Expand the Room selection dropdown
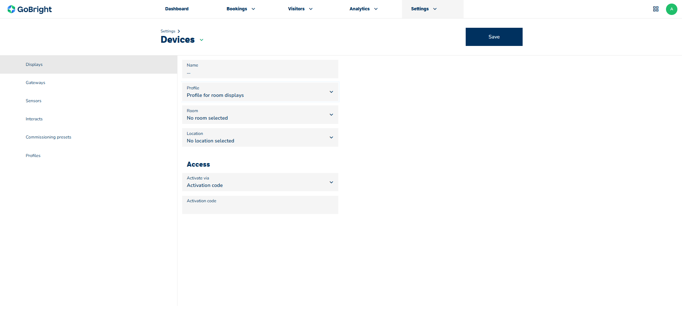The height and width of the screenshot is (324, 682). (260, 115)
